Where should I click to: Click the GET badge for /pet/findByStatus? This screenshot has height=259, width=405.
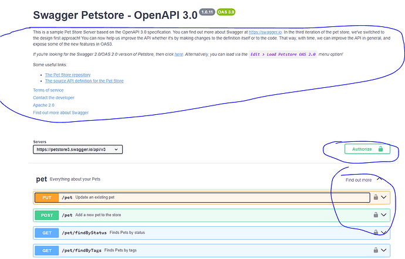coord(47,233)
